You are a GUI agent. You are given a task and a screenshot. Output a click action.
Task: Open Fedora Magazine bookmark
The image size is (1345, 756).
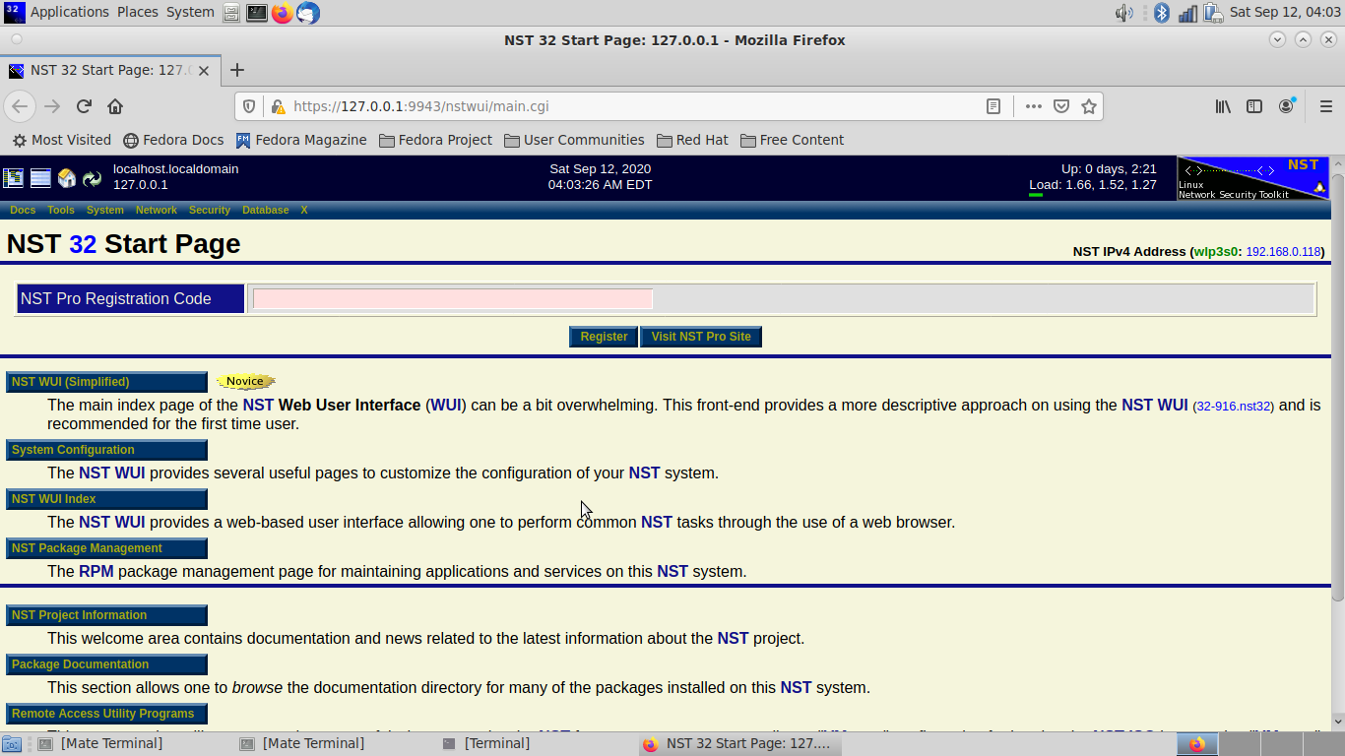pos(301,140)
